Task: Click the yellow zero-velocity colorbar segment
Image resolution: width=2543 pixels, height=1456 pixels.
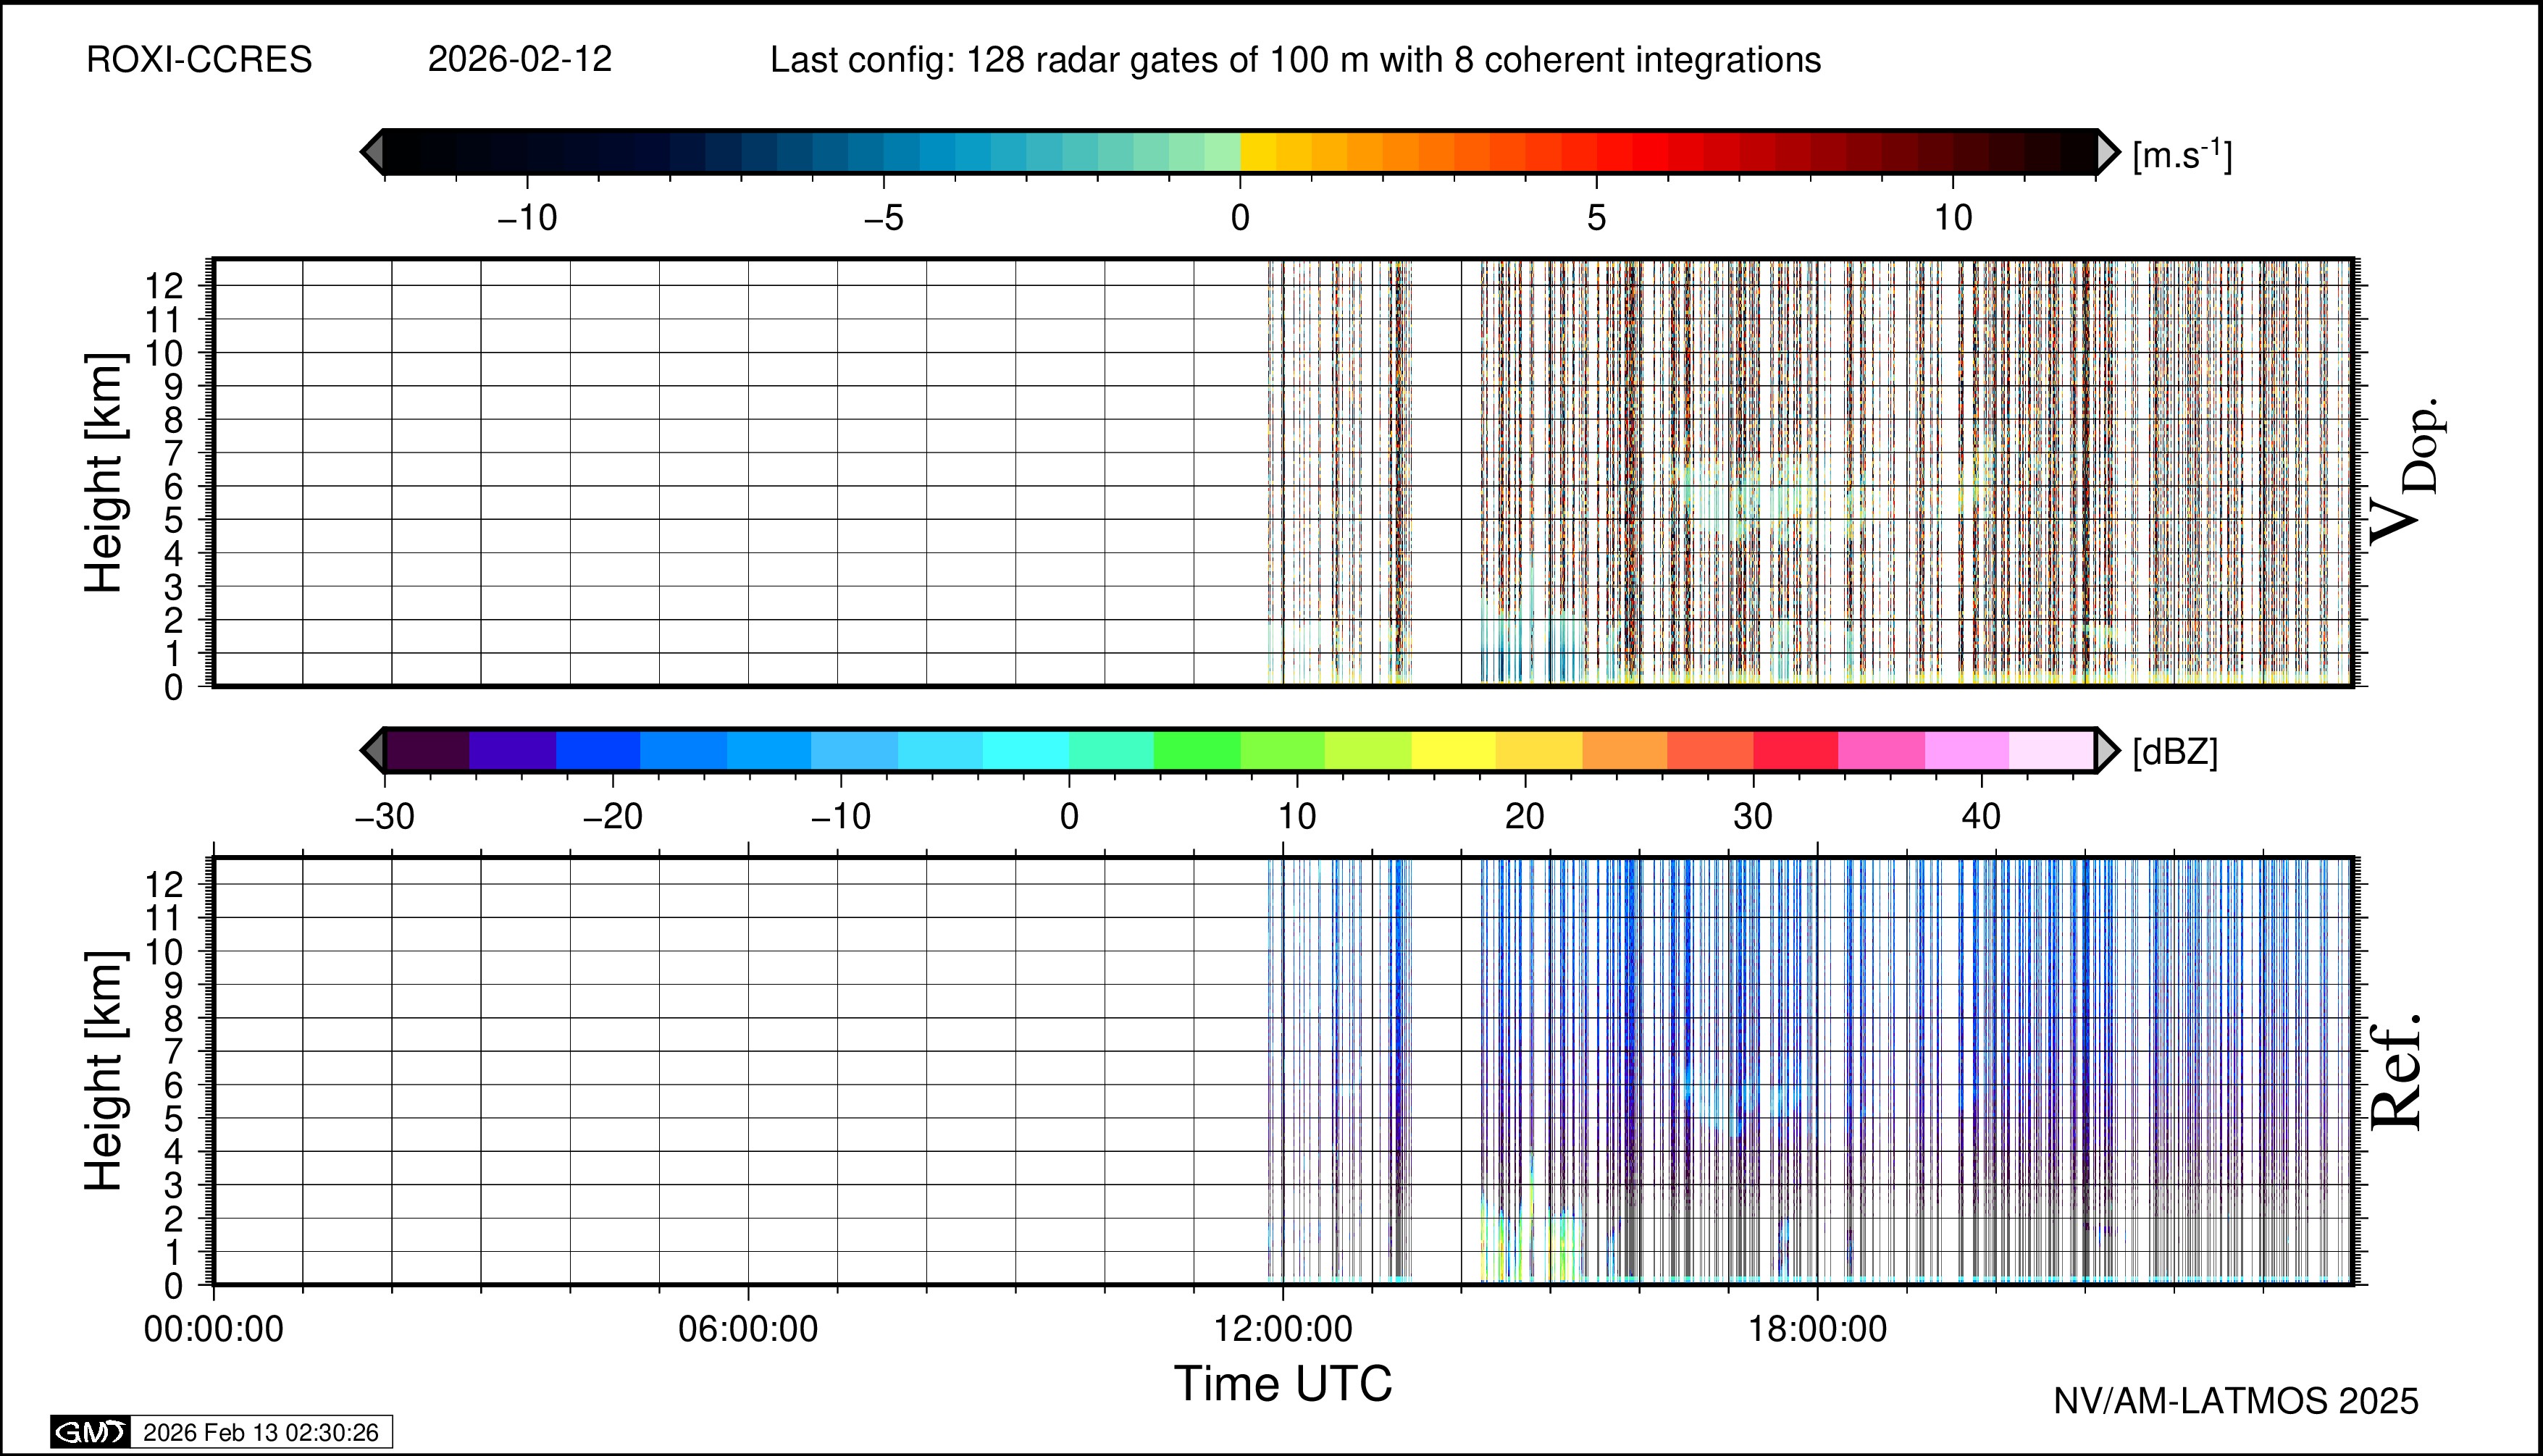Action: tap(1259, 152)
